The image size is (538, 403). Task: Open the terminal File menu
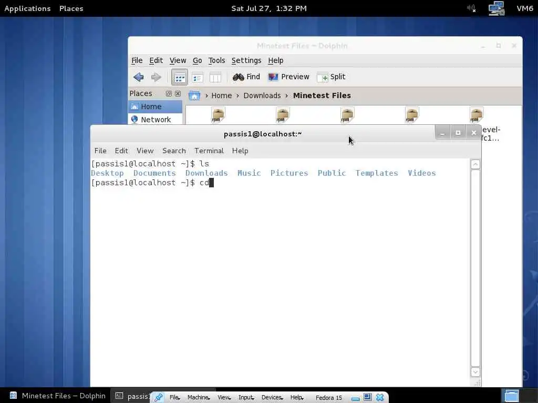pyautogui.click(x=100, y=151)
